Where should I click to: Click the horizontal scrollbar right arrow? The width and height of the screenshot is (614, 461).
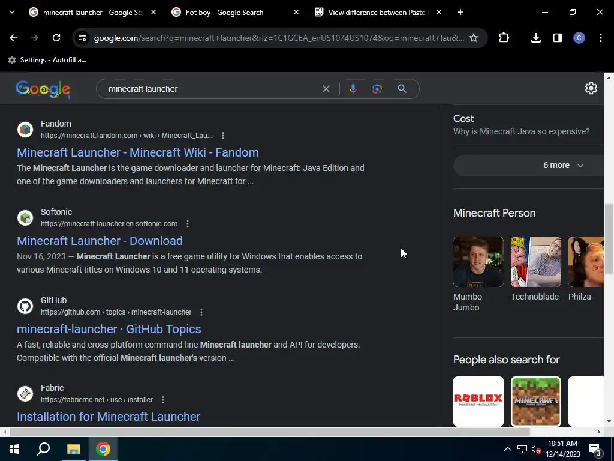point(598,432)
